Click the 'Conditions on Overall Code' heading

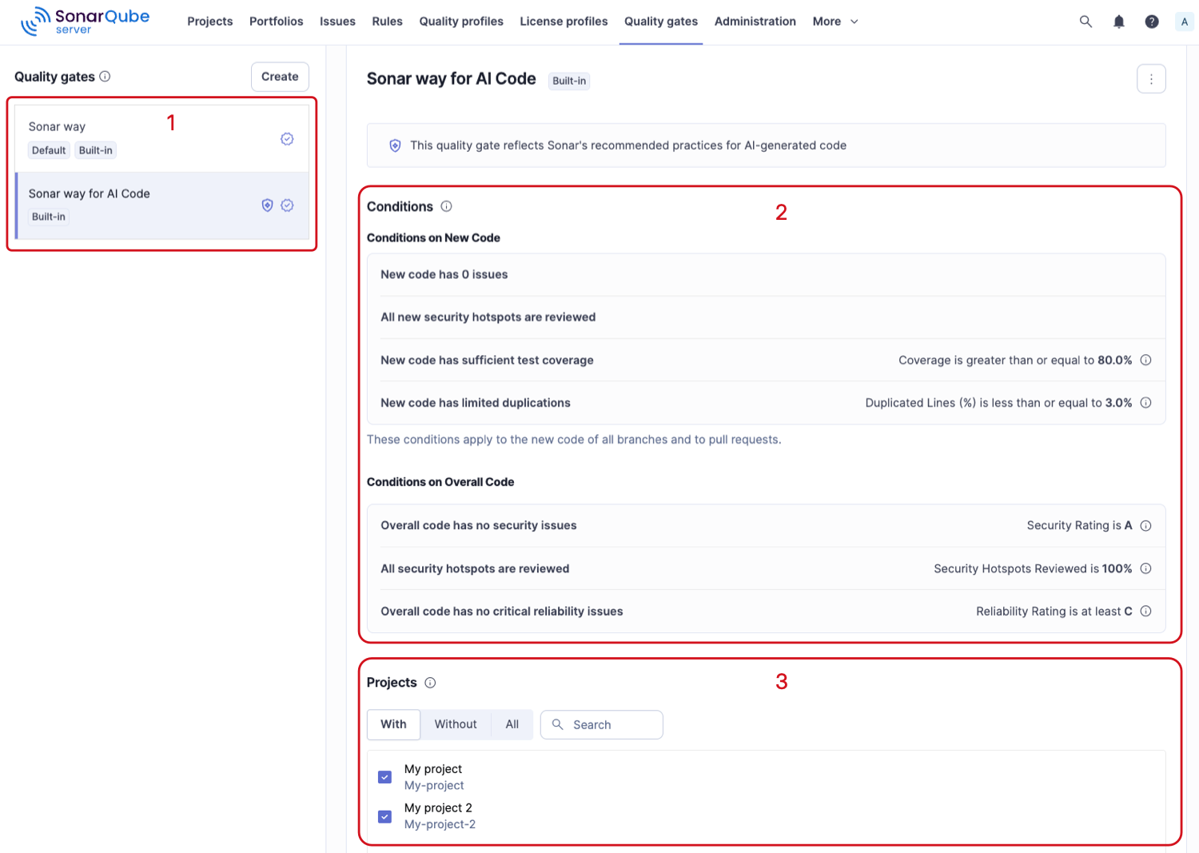[x=440, y=482]
